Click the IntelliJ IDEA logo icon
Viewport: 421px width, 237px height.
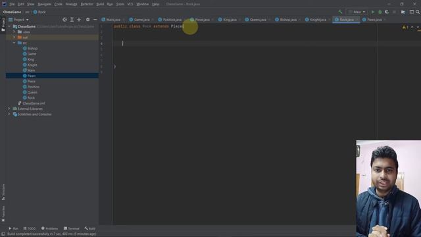4,4
